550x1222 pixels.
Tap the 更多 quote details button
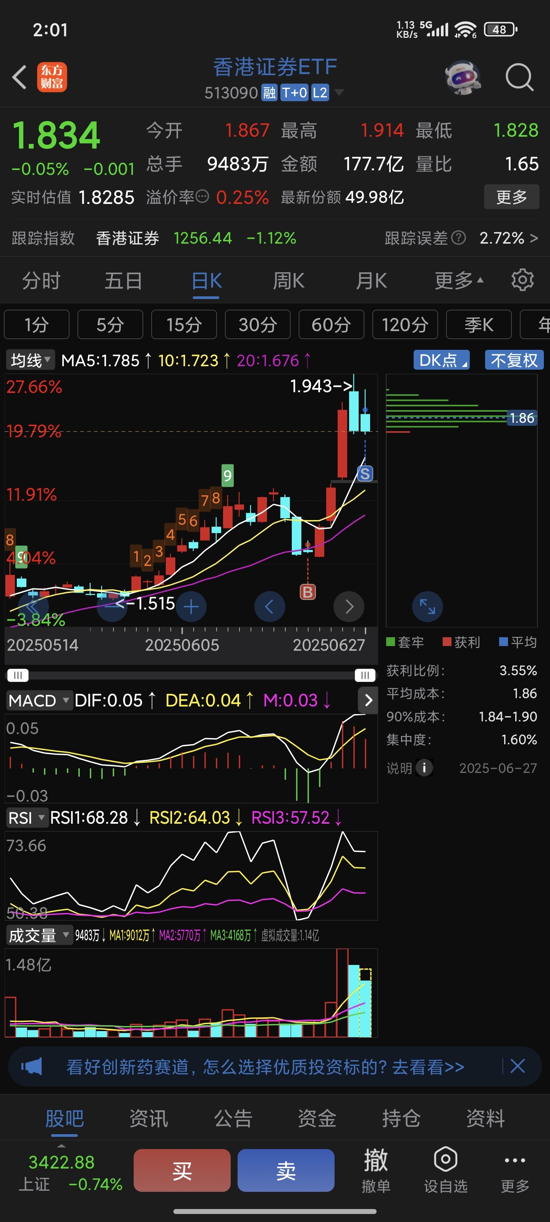(x=511, y=196)
